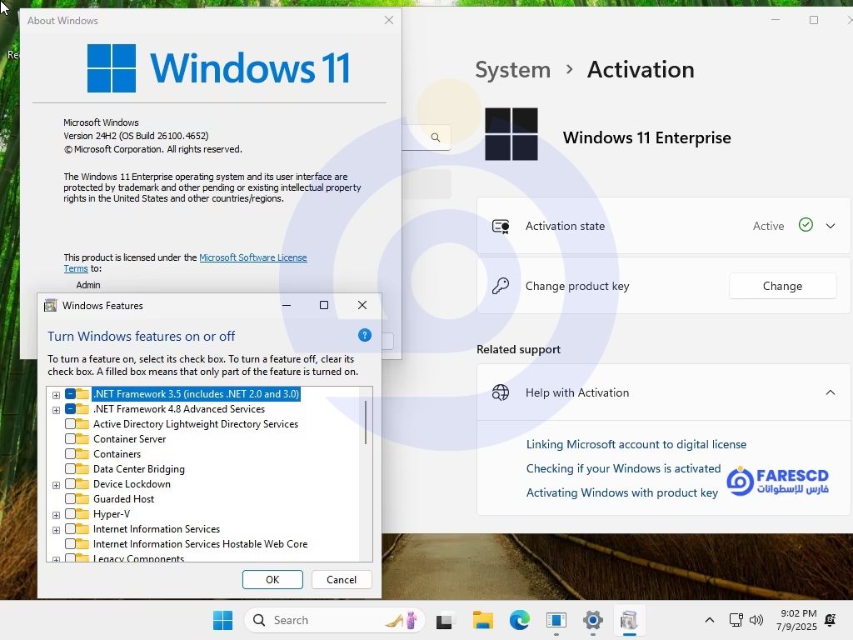Open the Windows Start menu
Image resolution: width=853 pixels, height=640 pixels.
(x=222, y=620)
